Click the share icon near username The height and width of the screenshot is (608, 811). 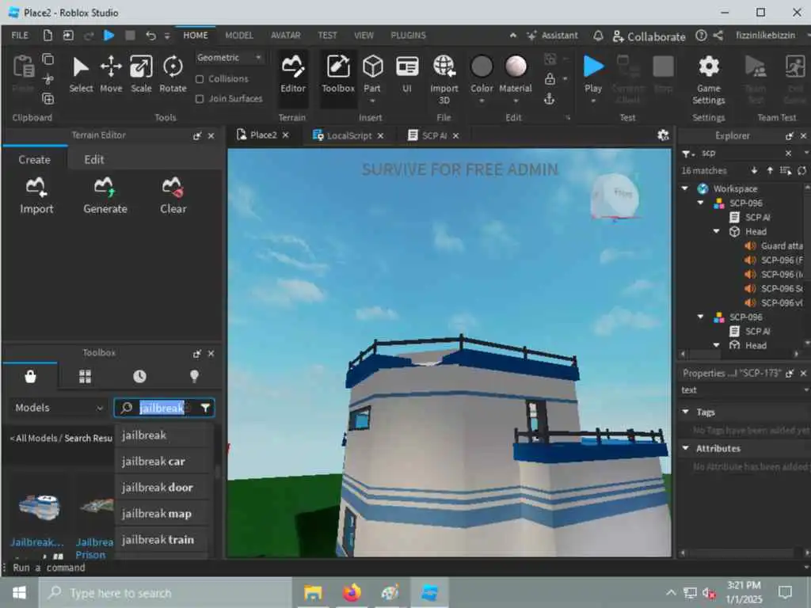coord(718,36)
